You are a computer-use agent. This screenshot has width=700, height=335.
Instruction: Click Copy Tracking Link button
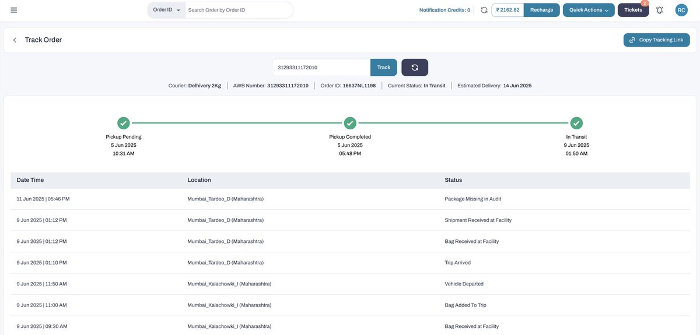tap(656, 40)
